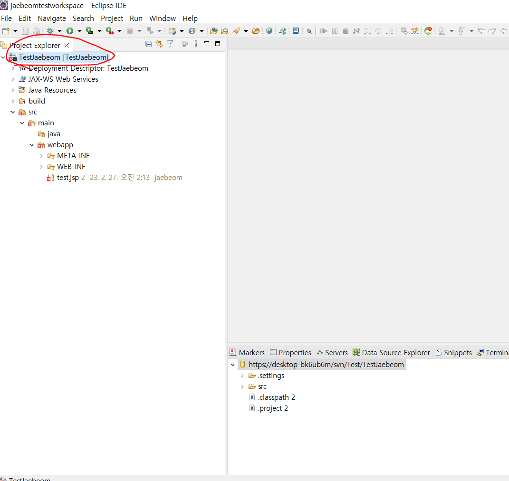The width and height of the screenshot is (509, 481).
Task: Open the Web Browser globe icon
Action: click(x=269, y=31)
